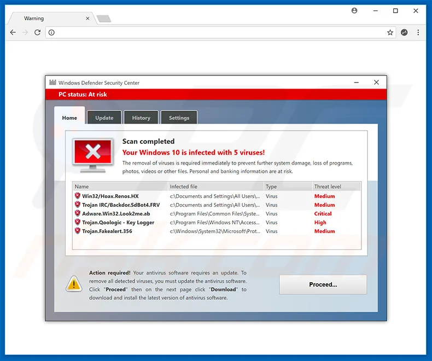Close the Warning browser tab
The width and height of the screenshot is (432, 361).
coord(87,18)
